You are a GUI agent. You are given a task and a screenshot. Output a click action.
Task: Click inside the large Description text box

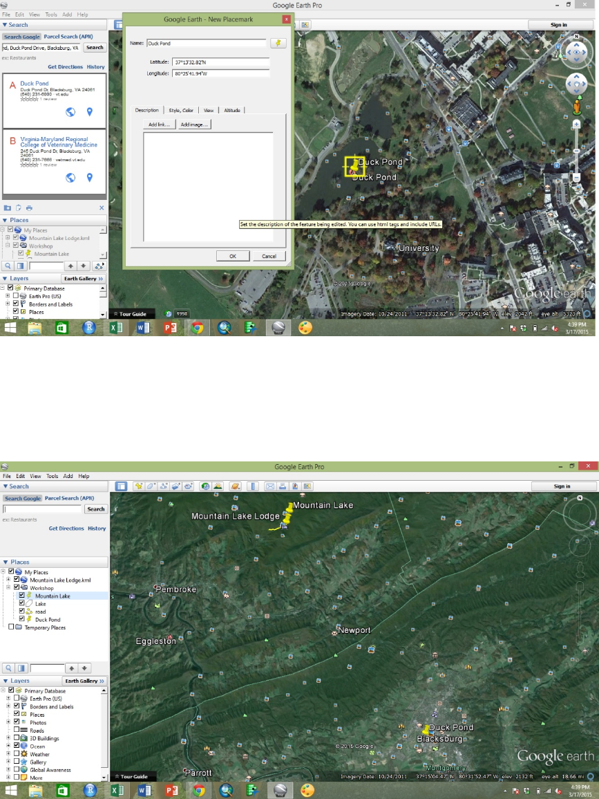pos(208,187)
